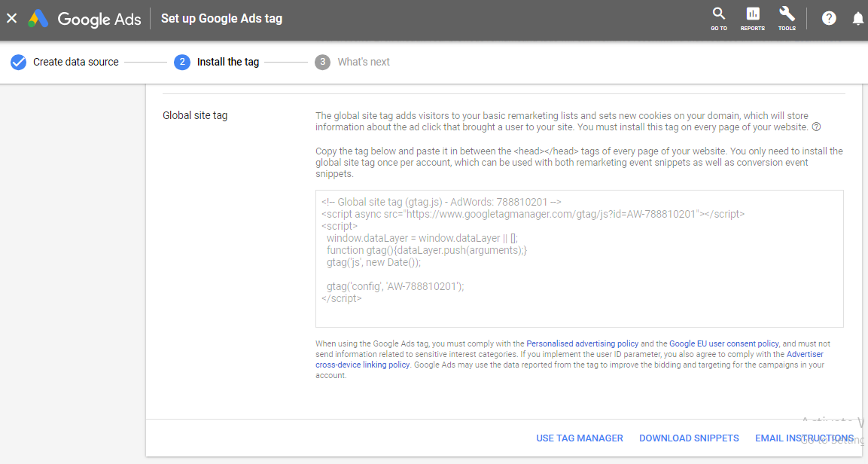Open the Tools wrench icon
This screenshot has height=464, width=868.
(x=787, y=19)
